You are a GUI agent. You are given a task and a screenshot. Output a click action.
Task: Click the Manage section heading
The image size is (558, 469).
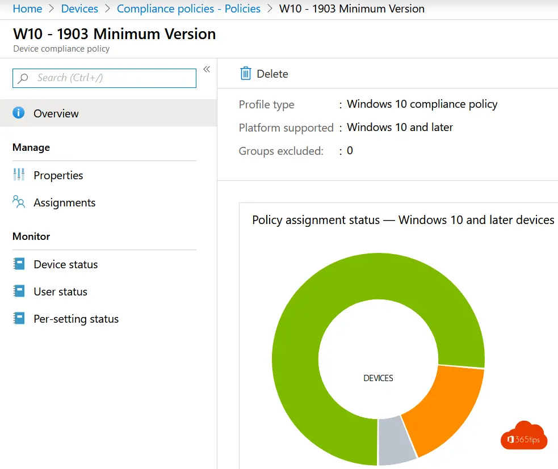coord(31,147)
